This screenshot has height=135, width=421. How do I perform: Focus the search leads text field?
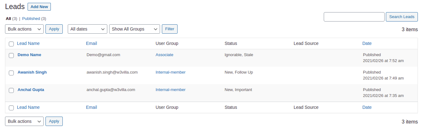pos(354,17)
